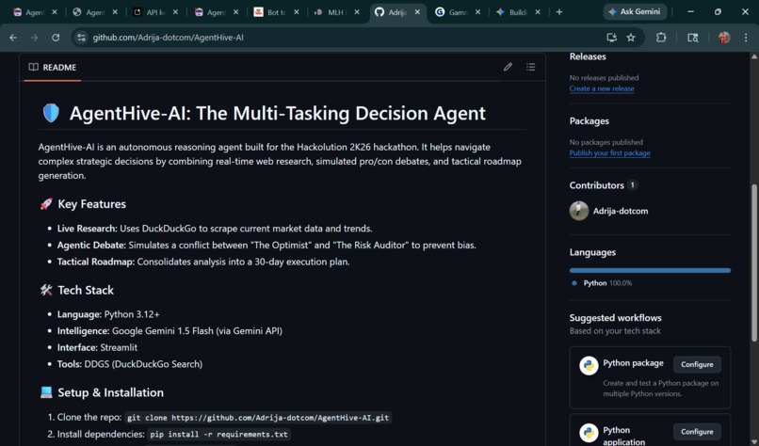Click the install app icon in address bar

611,38
